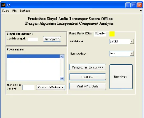Click the Hasil ICA button

click(x=87, y=77)
